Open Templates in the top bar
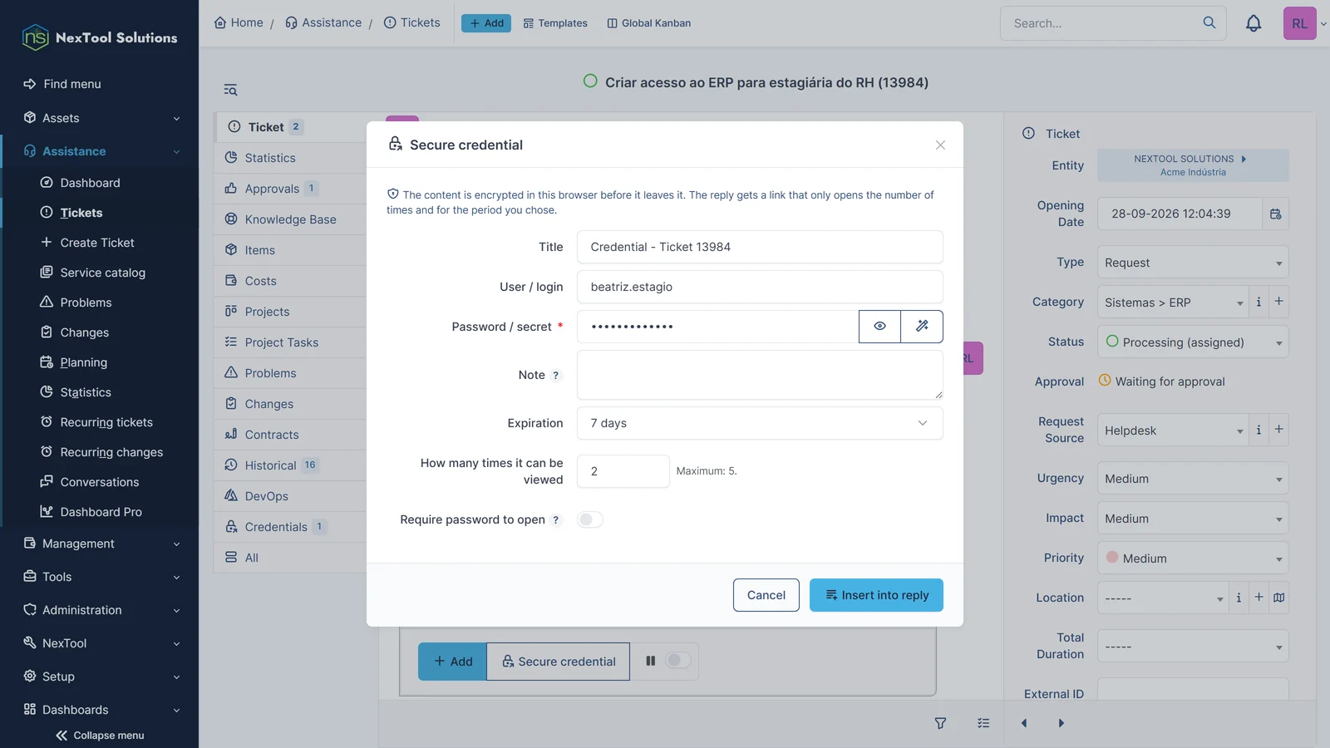1330x748 pixels. pyautogui.click(x=555, y=23)
